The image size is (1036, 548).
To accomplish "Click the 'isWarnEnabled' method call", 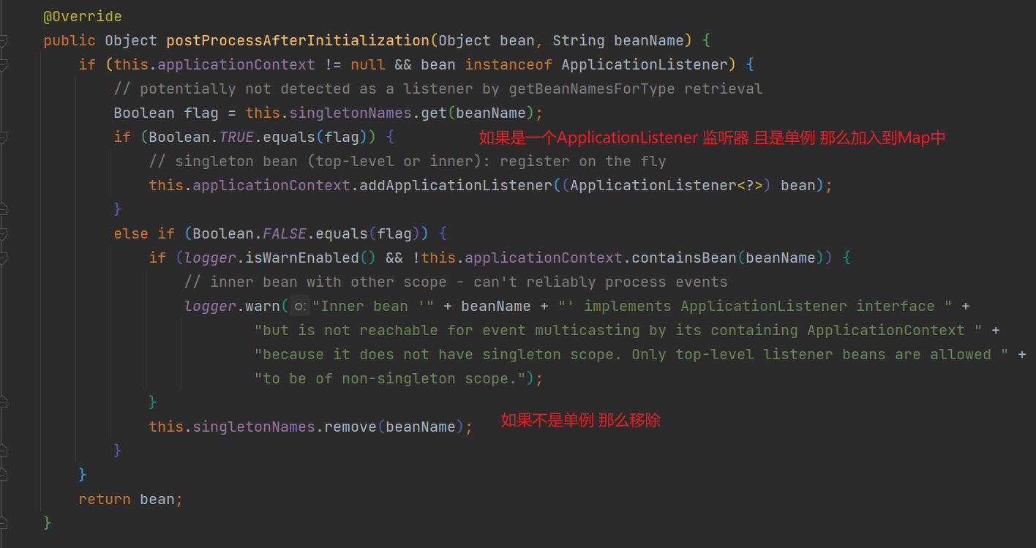I will point(302,258).
